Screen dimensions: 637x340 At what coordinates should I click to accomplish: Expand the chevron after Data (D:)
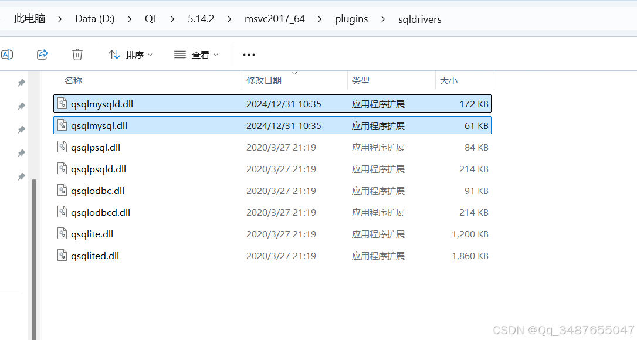(x=130, y=19)
